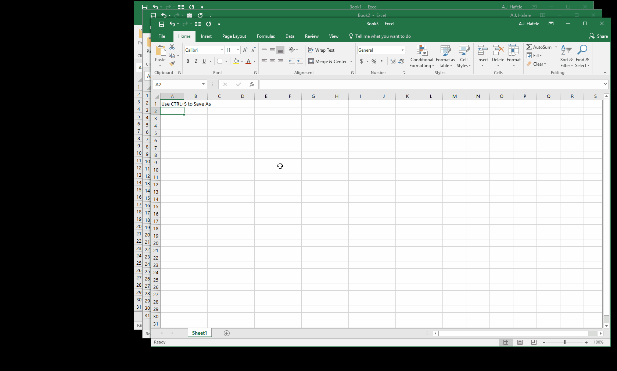Increase decimal places

(393, 61)
